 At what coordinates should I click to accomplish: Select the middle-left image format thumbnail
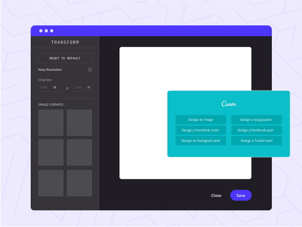pos(51,153)
